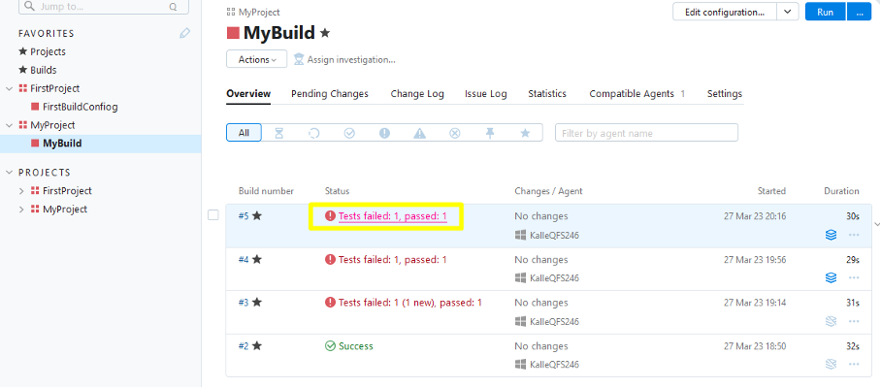Filter builds by canceled cross icon
This screenshot has width=881, height=388.
pos(454,133)
